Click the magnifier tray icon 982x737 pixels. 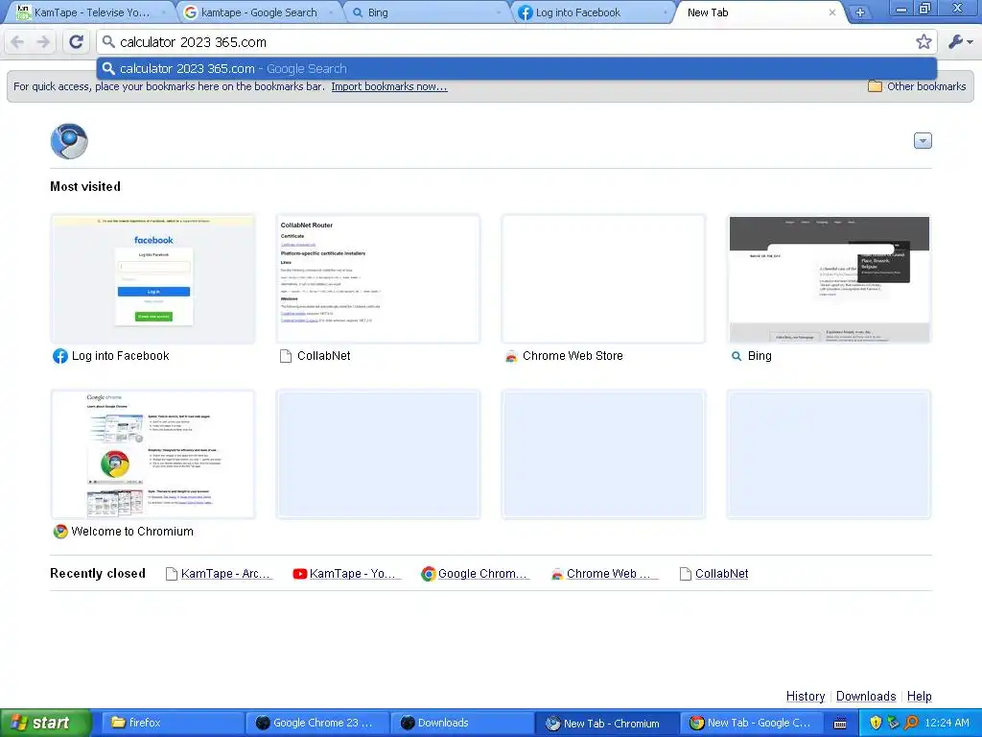click(911, 724)
